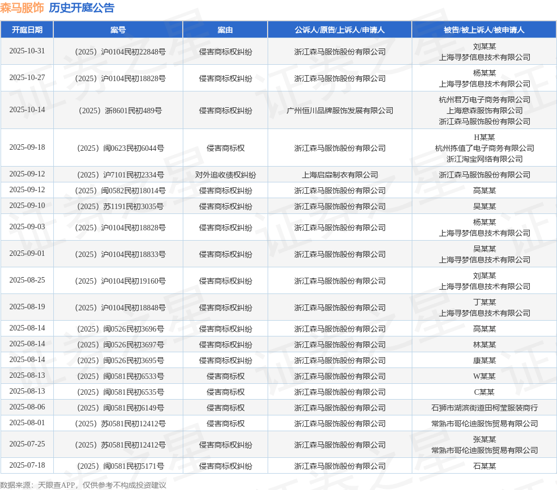Click the 森马服饰 title text
The width and height of the screenshot is (557, 490).
[x=22, y=8]
